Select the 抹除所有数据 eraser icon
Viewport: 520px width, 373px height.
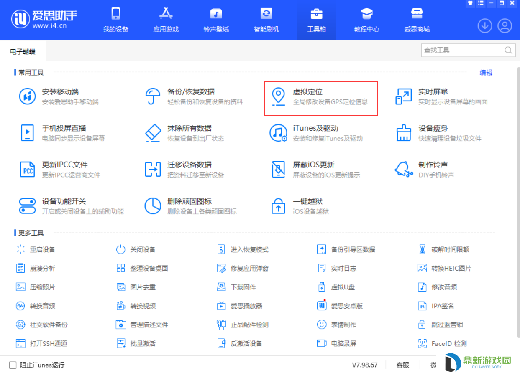click(x=153, y=133)
